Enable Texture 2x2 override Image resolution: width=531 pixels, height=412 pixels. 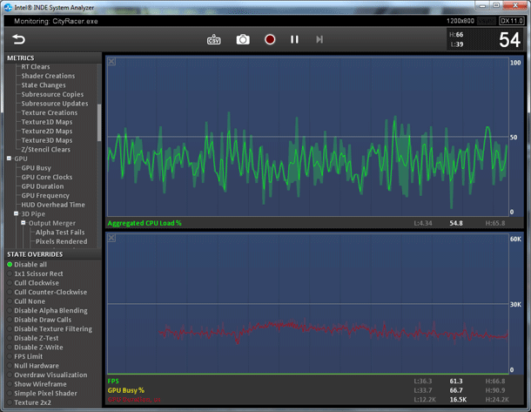point(29,402)
